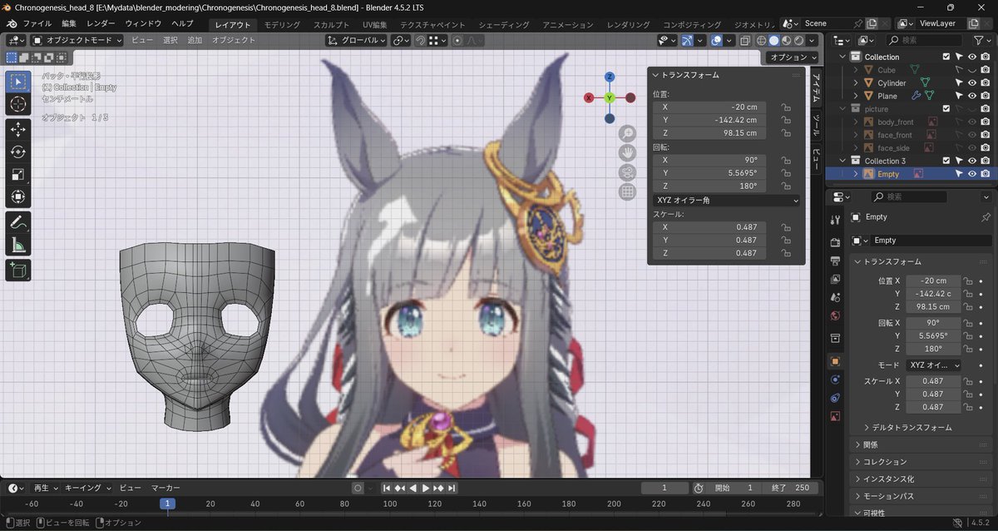The height and width of the screenshot is (531, 998).
Task: Click current frame marker 1 on timeline
Action: pyautogui.click(x=167, y=504)
